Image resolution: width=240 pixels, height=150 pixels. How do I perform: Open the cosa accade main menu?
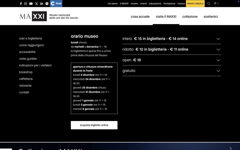[140, 17]
